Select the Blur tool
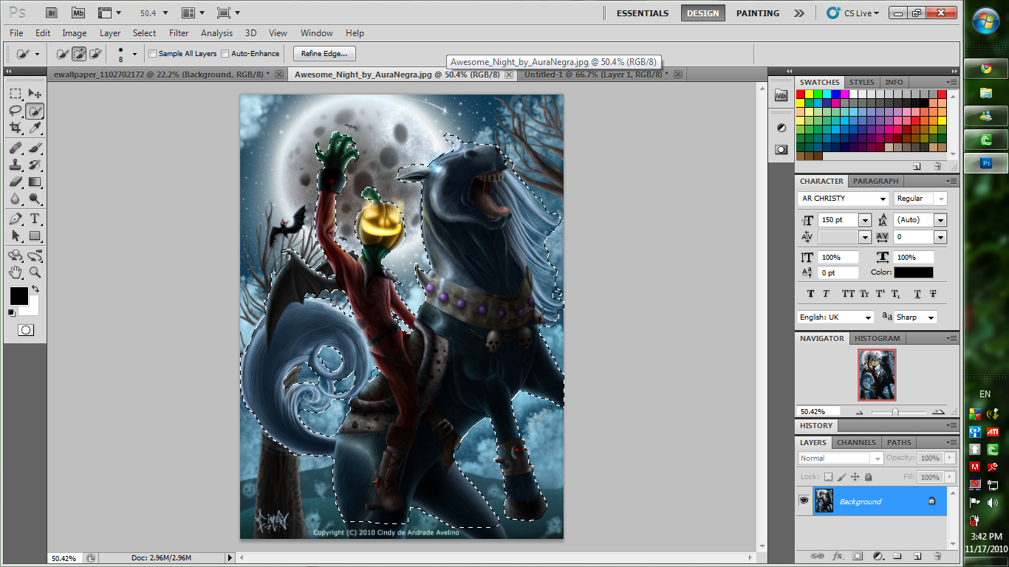Viewport: 1009px width, 567px height. point(16,199)
